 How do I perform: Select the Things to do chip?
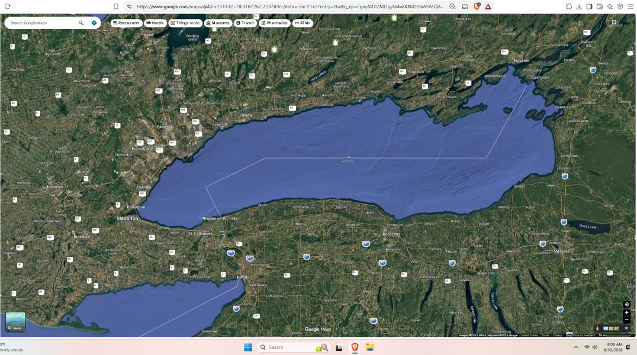[x=185, y=23]
